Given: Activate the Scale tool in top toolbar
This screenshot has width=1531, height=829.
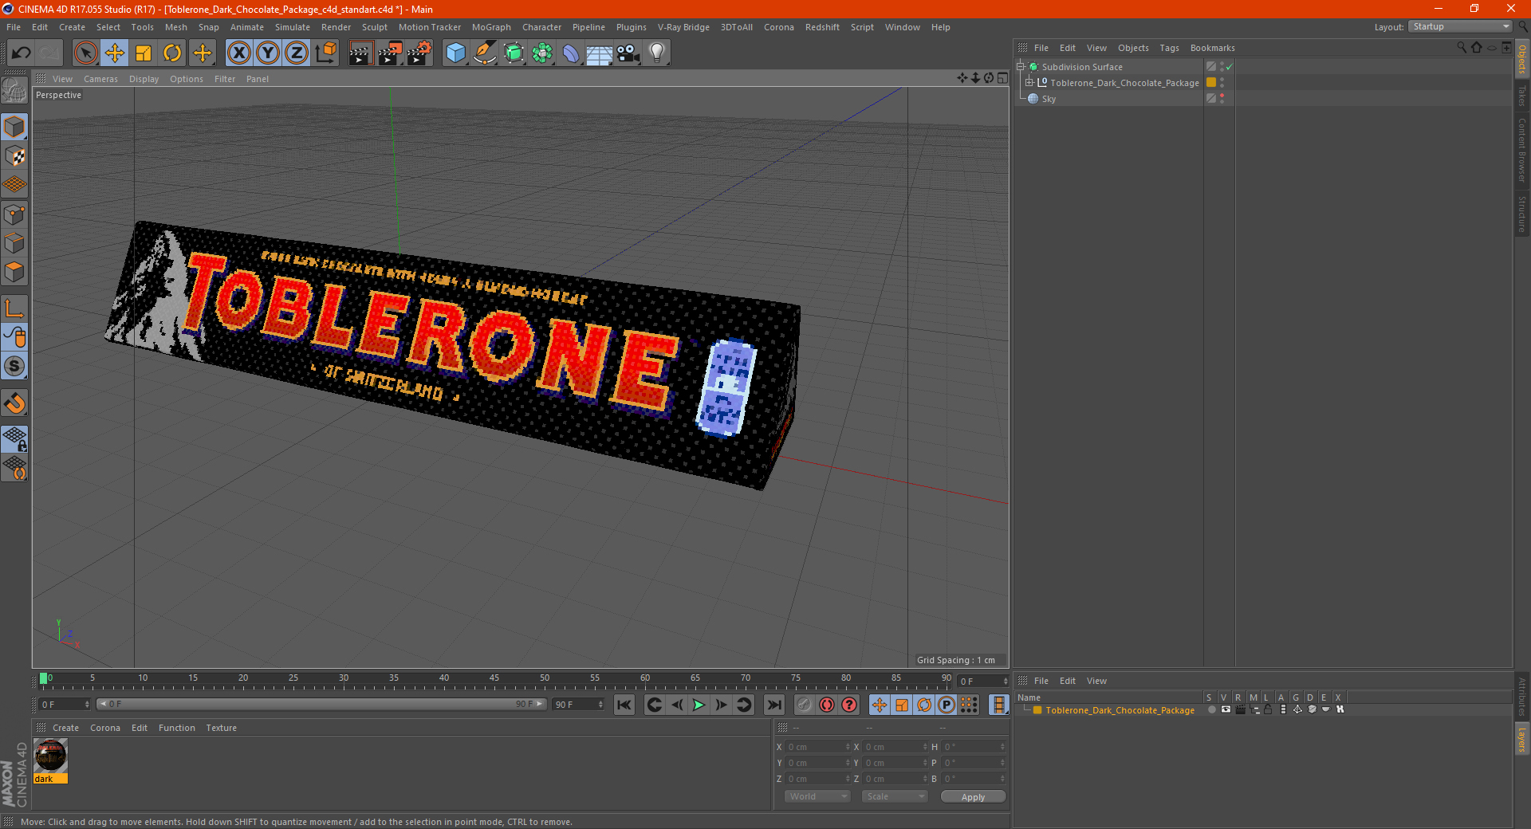Looking at the screenshot, I should (x=144, y=53).
